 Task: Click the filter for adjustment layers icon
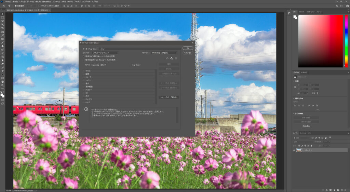(x=315, y=138)
